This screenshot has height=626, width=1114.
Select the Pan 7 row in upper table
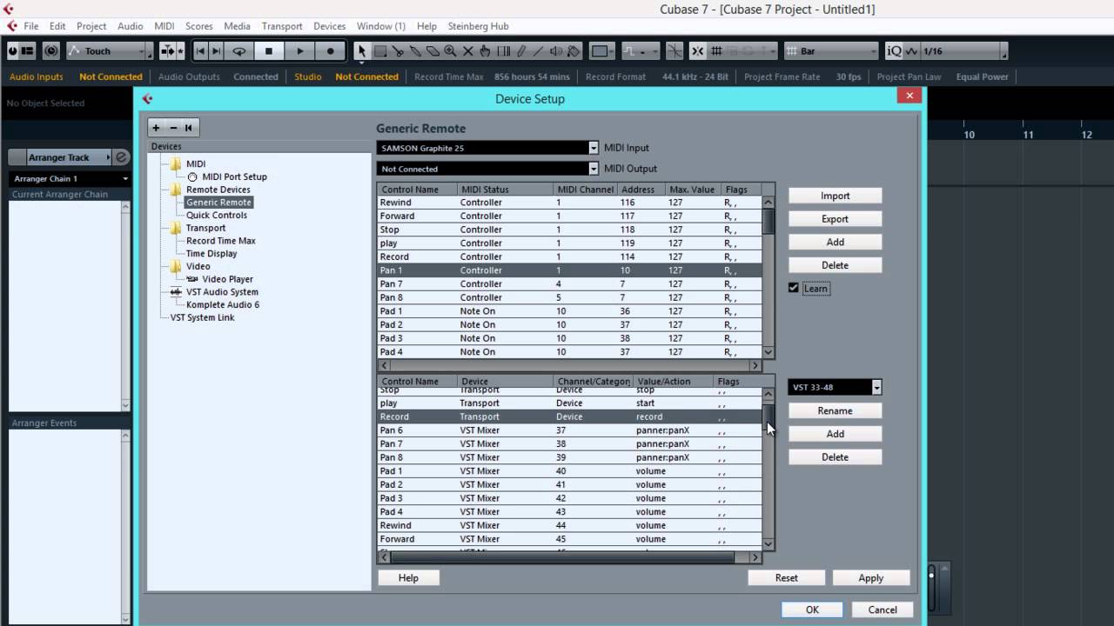pyautogui.click(x=569, y=283)
